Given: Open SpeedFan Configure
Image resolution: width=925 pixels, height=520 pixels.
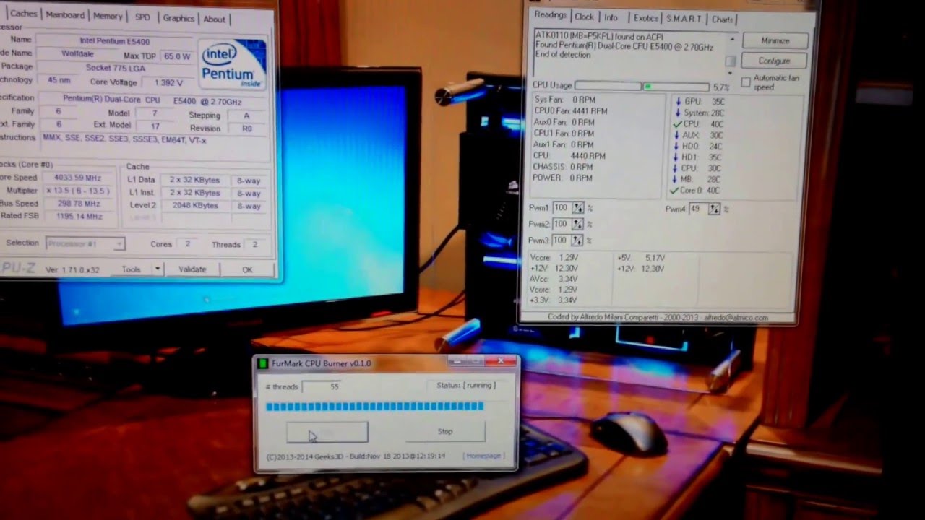Looking at the screenshot, I should point(775,61).
